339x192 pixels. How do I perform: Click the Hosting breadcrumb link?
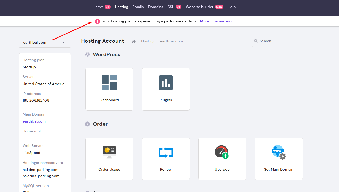[148, 41]
